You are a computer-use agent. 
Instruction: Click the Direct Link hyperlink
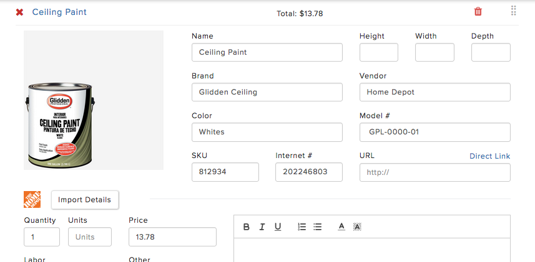point(489,156)
